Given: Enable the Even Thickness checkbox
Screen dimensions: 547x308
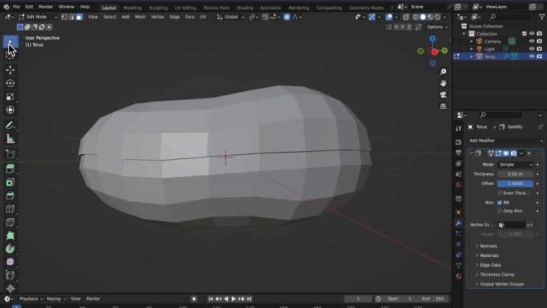Looking at the screenshot, I should (500, 193).
